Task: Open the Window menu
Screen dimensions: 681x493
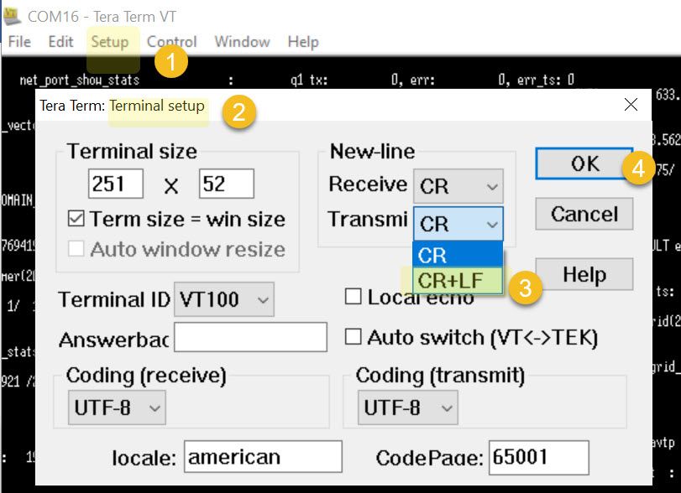Action: (x=243, y=42)
